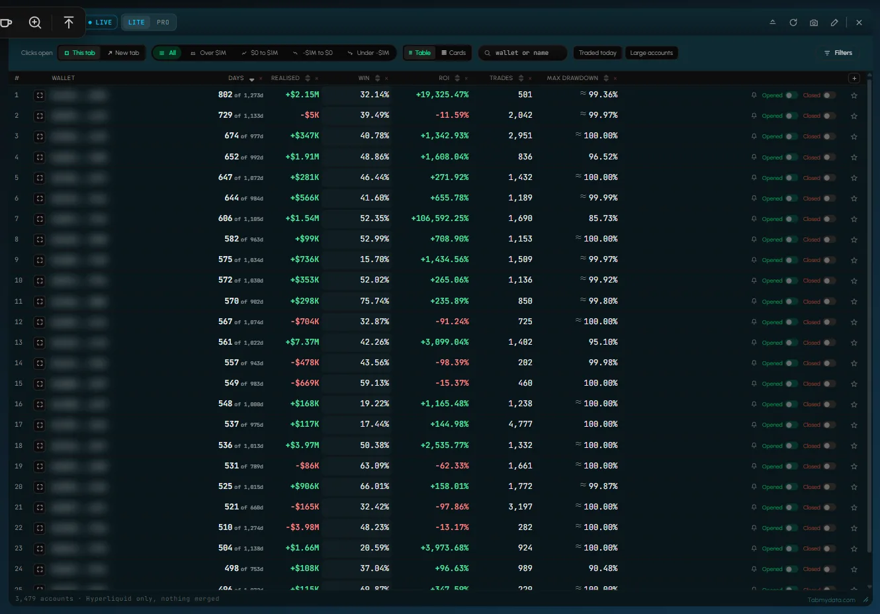
Task: Open the expand icon for row 5
Action: [x=40, y=178]
